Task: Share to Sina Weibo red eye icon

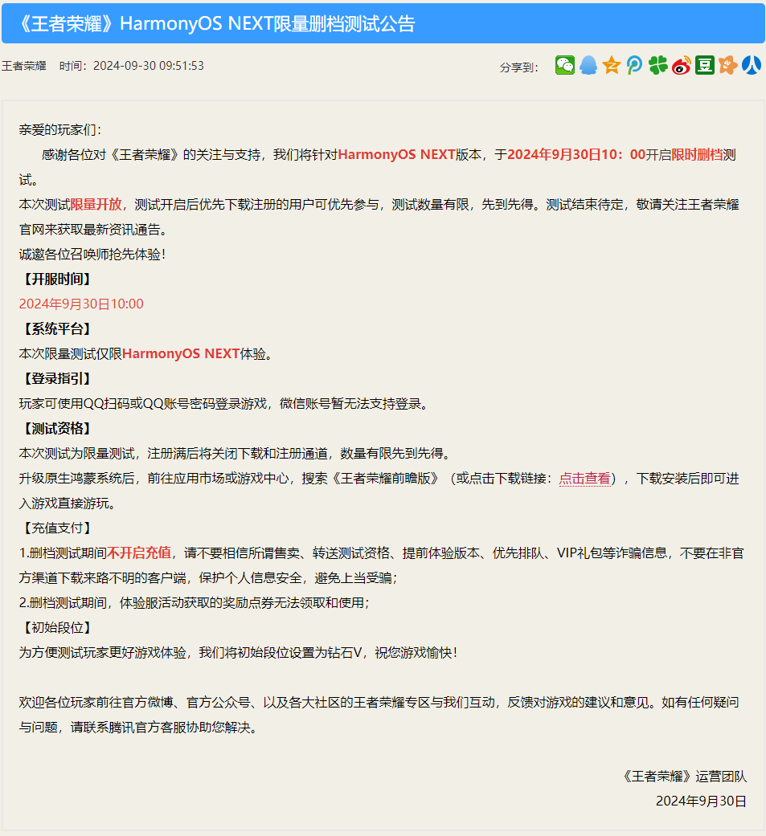Action: (681, 66)
